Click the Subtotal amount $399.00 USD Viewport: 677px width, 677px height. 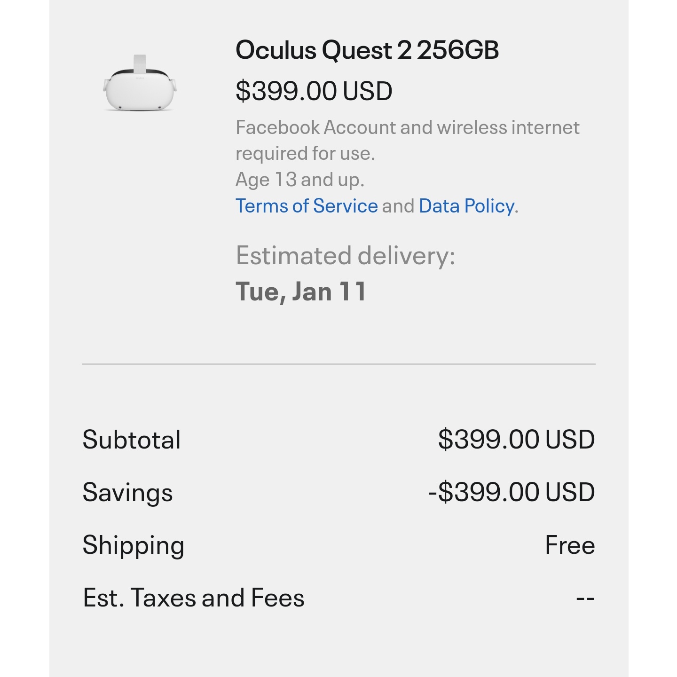[x=517, y=440]
